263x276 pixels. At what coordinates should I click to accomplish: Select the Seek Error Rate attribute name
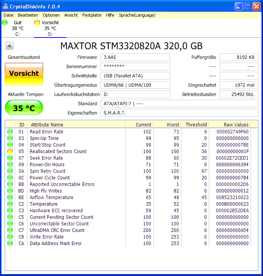(46, 158)
